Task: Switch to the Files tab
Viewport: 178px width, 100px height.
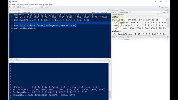Action: point(113,37)
